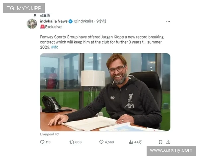Screen dimensions: 199x159
Task: Like the tweet with the heart icon
Action: (x=101, y=142)
